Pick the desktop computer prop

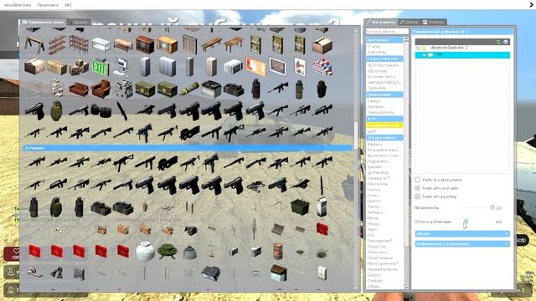coord(122,67)
